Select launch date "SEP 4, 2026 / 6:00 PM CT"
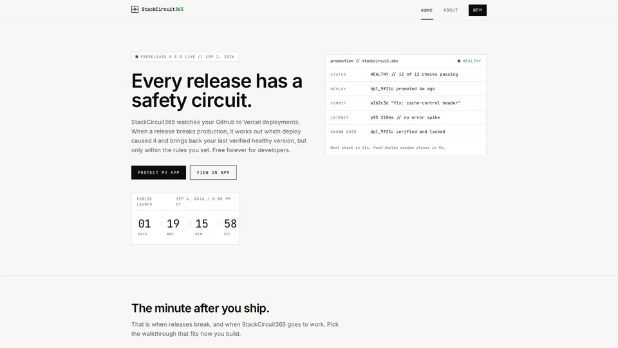Viewport: 618px width, 348px height. 203,202
